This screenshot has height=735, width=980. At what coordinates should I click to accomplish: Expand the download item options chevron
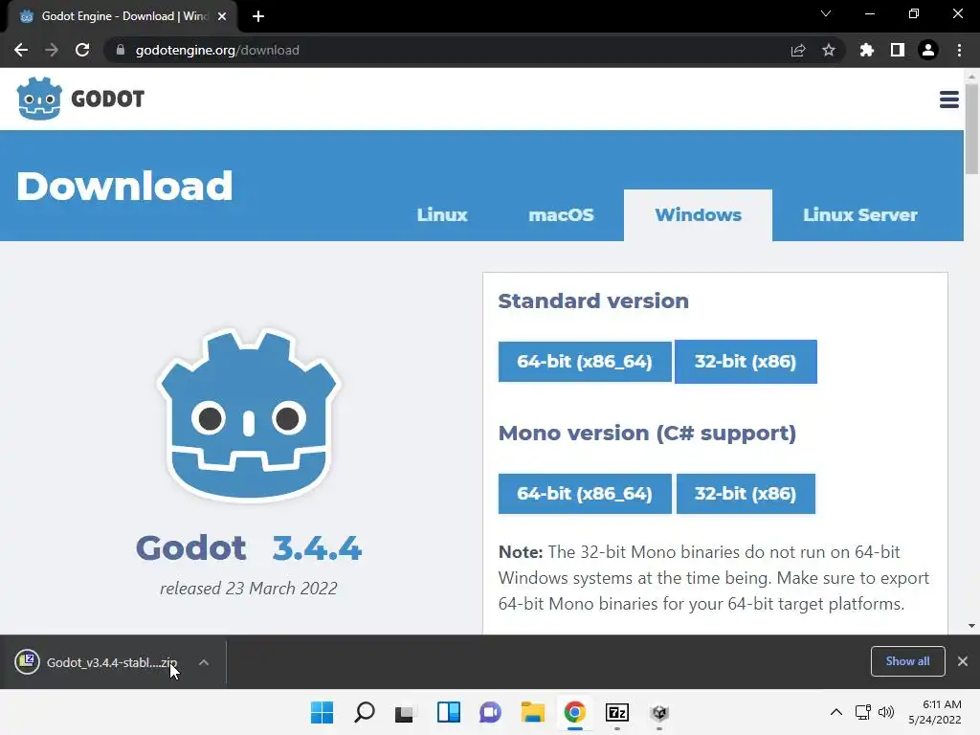pyautogui.click(x=204, y=662)
